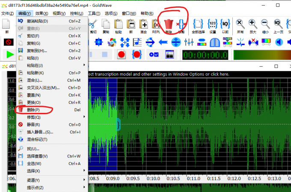Choose 复制(G) in the edit menu

[52, 43]
